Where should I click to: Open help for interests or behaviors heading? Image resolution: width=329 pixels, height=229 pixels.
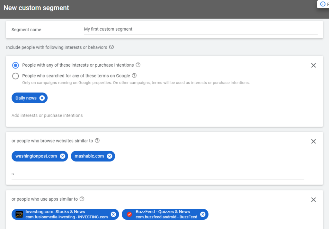[111, 47]
